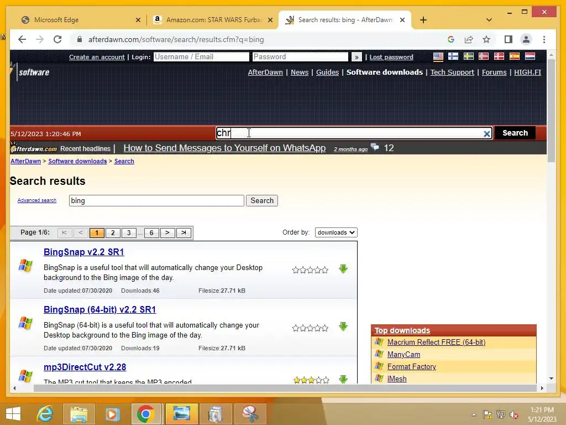
Task: Open the headline comments icon
Action: pos(375,147)
